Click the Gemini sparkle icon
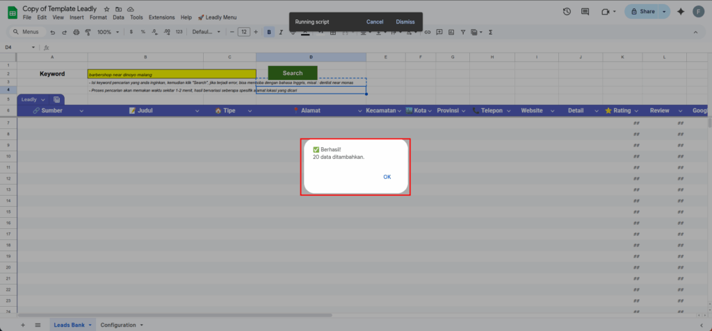 pos(680,12)
